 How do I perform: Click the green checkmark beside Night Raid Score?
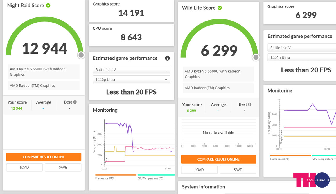pos(48,6)
